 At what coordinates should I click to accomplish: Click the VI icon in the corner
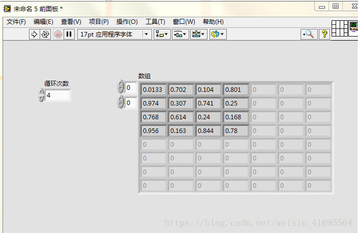pyautogui.click(x=353, y=28)
